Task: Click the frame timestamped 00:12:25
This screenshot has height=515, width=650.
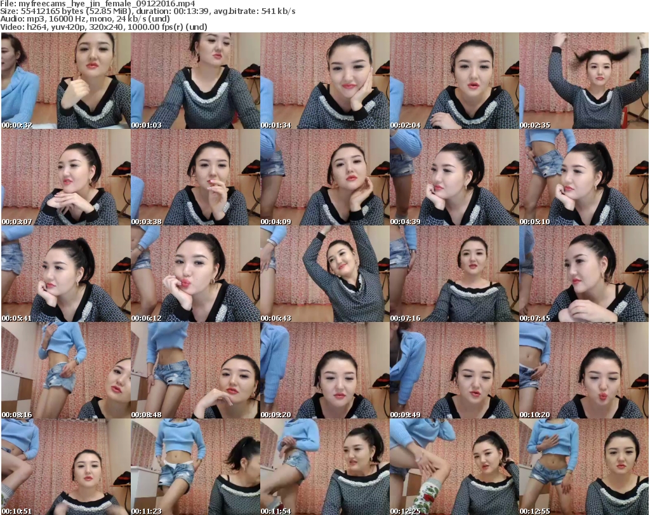Action: point(454,467)
